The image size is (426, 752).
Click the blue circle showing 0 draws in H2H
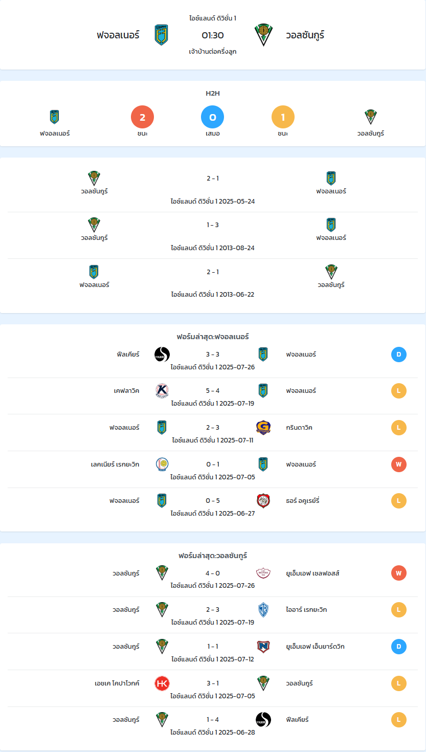[213, 117]
